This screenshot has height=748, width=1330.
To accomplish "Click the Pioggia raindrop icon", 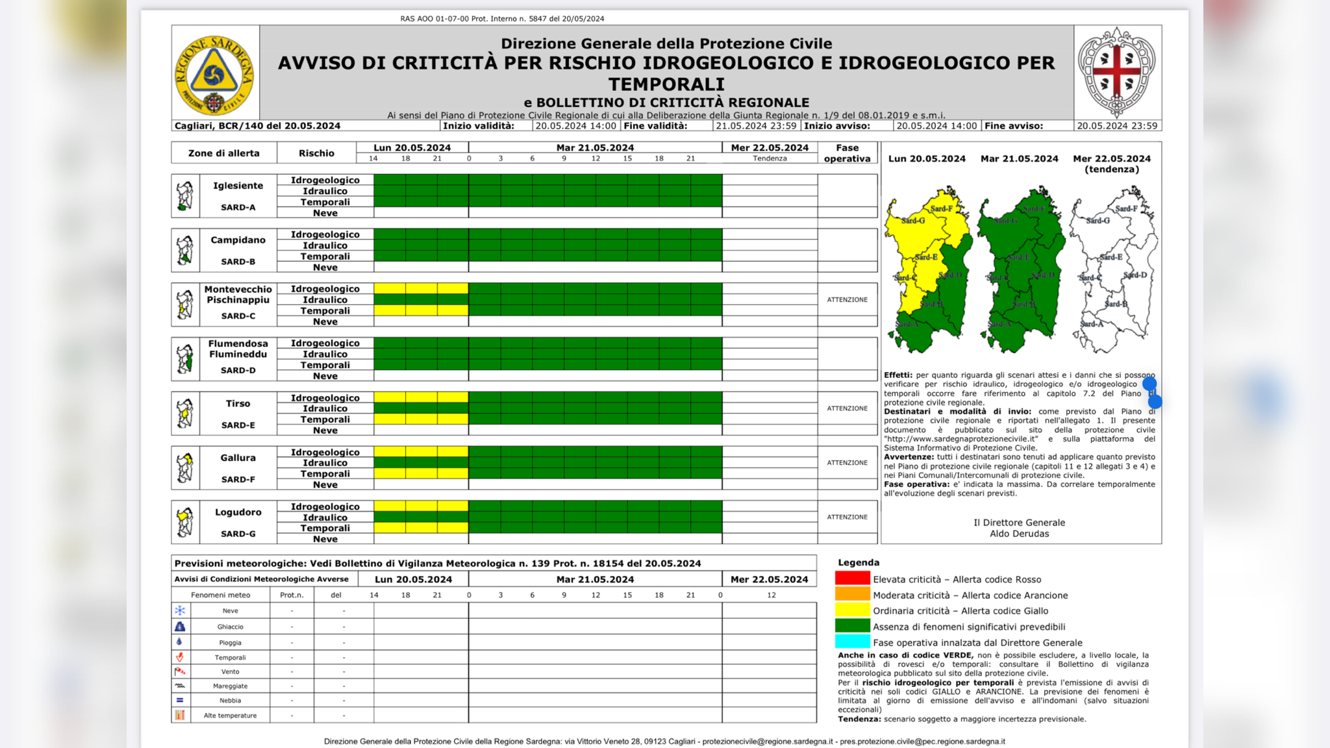I will click(x=180, y=642).
